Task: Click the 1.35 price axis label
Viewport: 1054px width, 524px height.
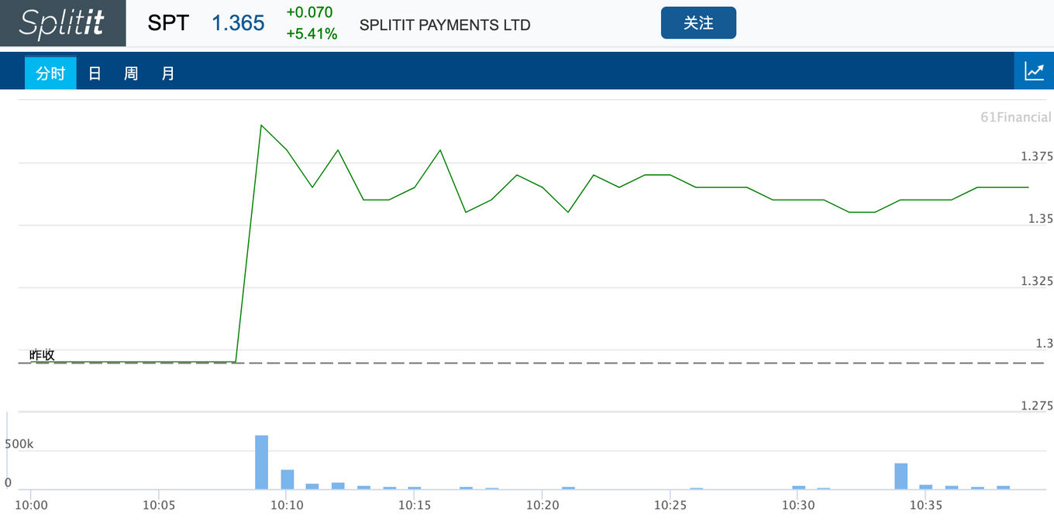Action: [x=1041, y=218]
